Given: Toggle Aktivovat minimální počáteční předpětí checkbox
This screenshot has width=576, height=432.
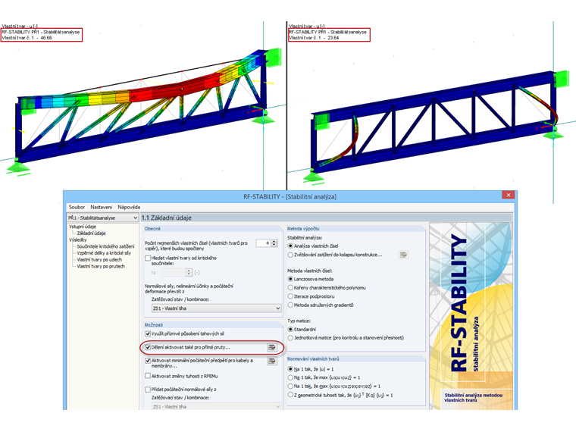Looking at the screenshot, I should [x=148, y=361].
